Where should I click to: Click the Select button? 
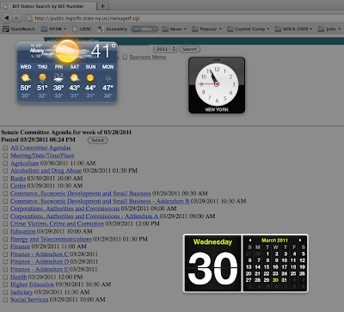(x=98, y=140)
